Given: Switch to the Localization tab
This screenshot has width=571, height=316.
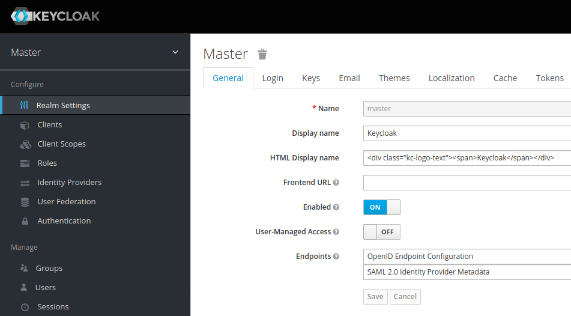Looking at the screenshot, I should 452,78.
